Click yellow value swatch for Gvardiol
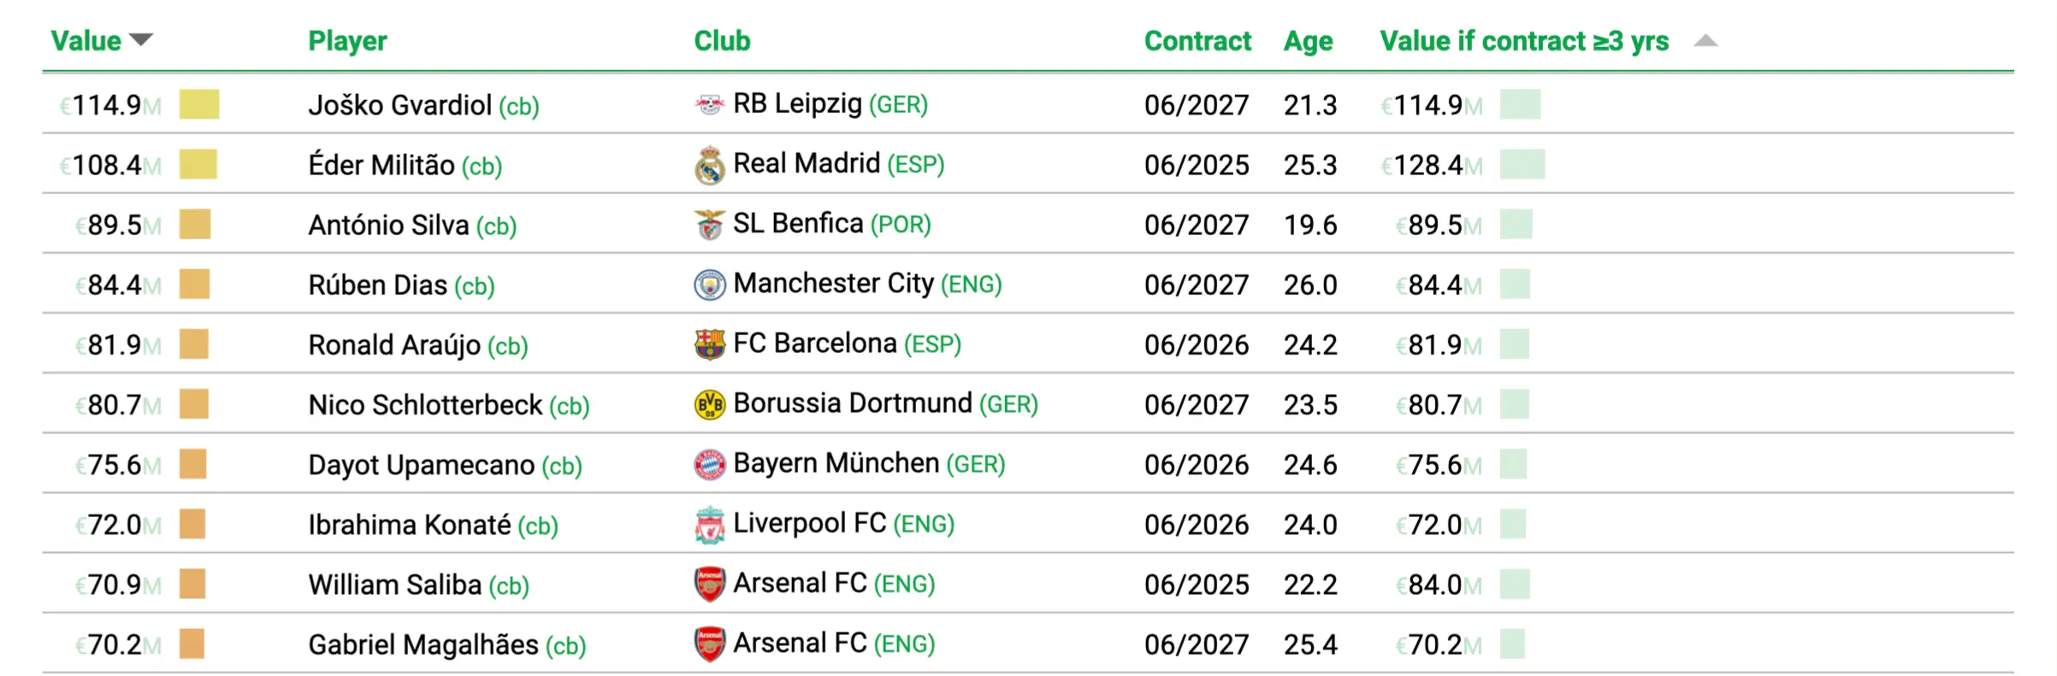The image size is (2057, 676). 198,104
